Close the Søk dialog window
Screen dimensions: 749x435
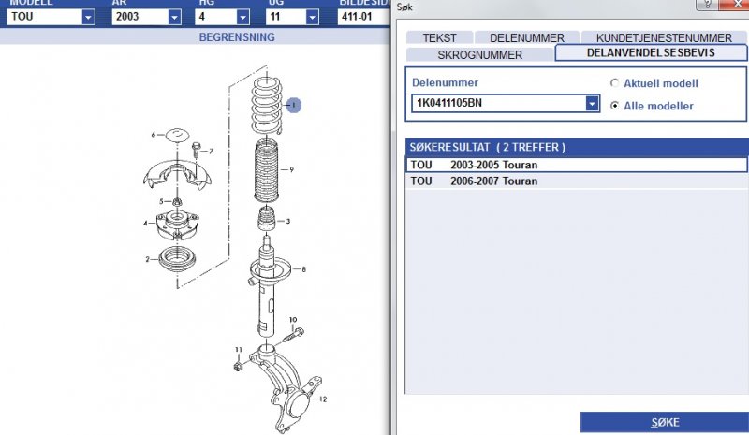point(729,6)
